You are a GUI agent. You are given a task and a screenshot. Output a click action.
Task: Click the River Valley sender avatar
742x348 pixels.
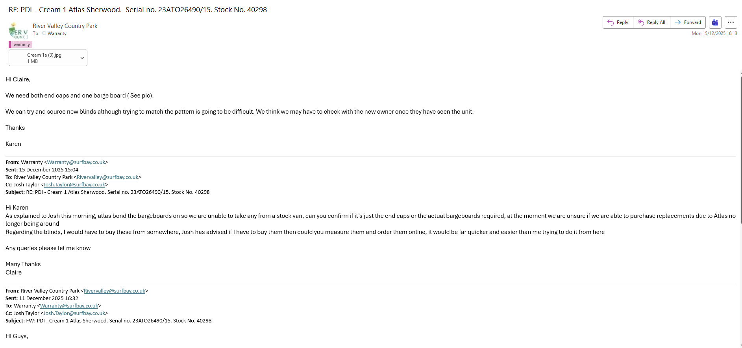18,31
